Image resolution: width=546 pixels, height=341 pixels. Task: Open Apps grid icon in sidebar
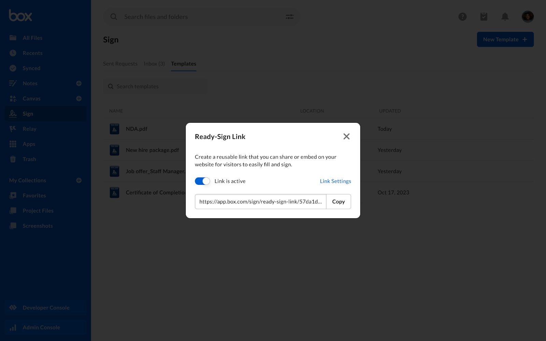[13, 144]
